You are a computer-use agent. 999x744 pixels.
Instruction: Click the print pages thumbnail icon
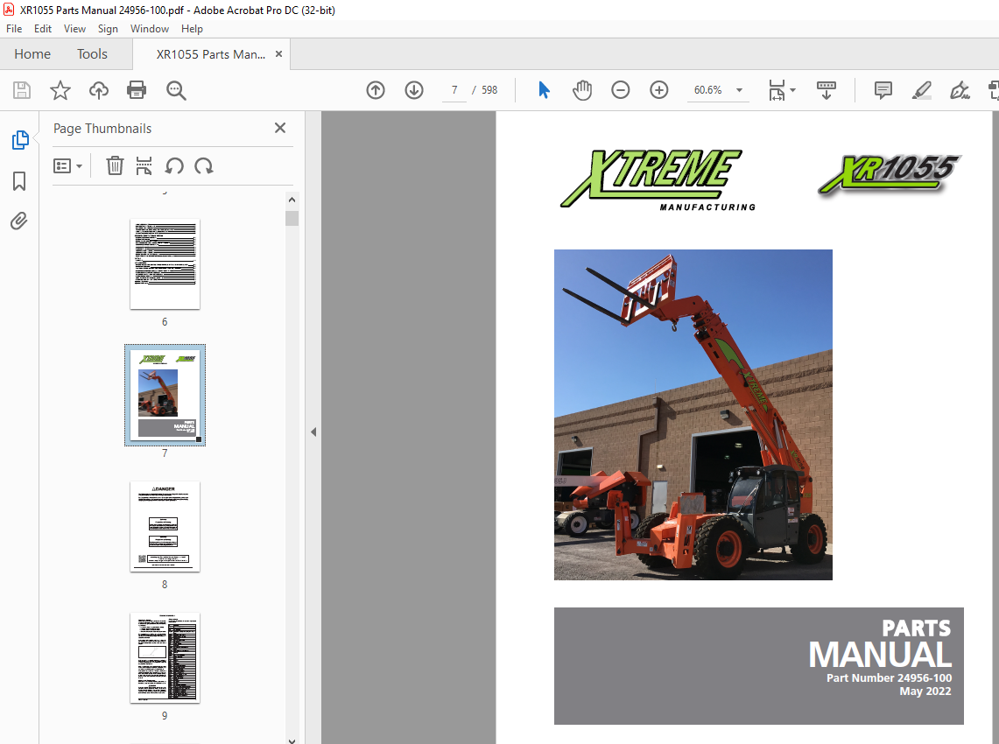tap(144, 165)
